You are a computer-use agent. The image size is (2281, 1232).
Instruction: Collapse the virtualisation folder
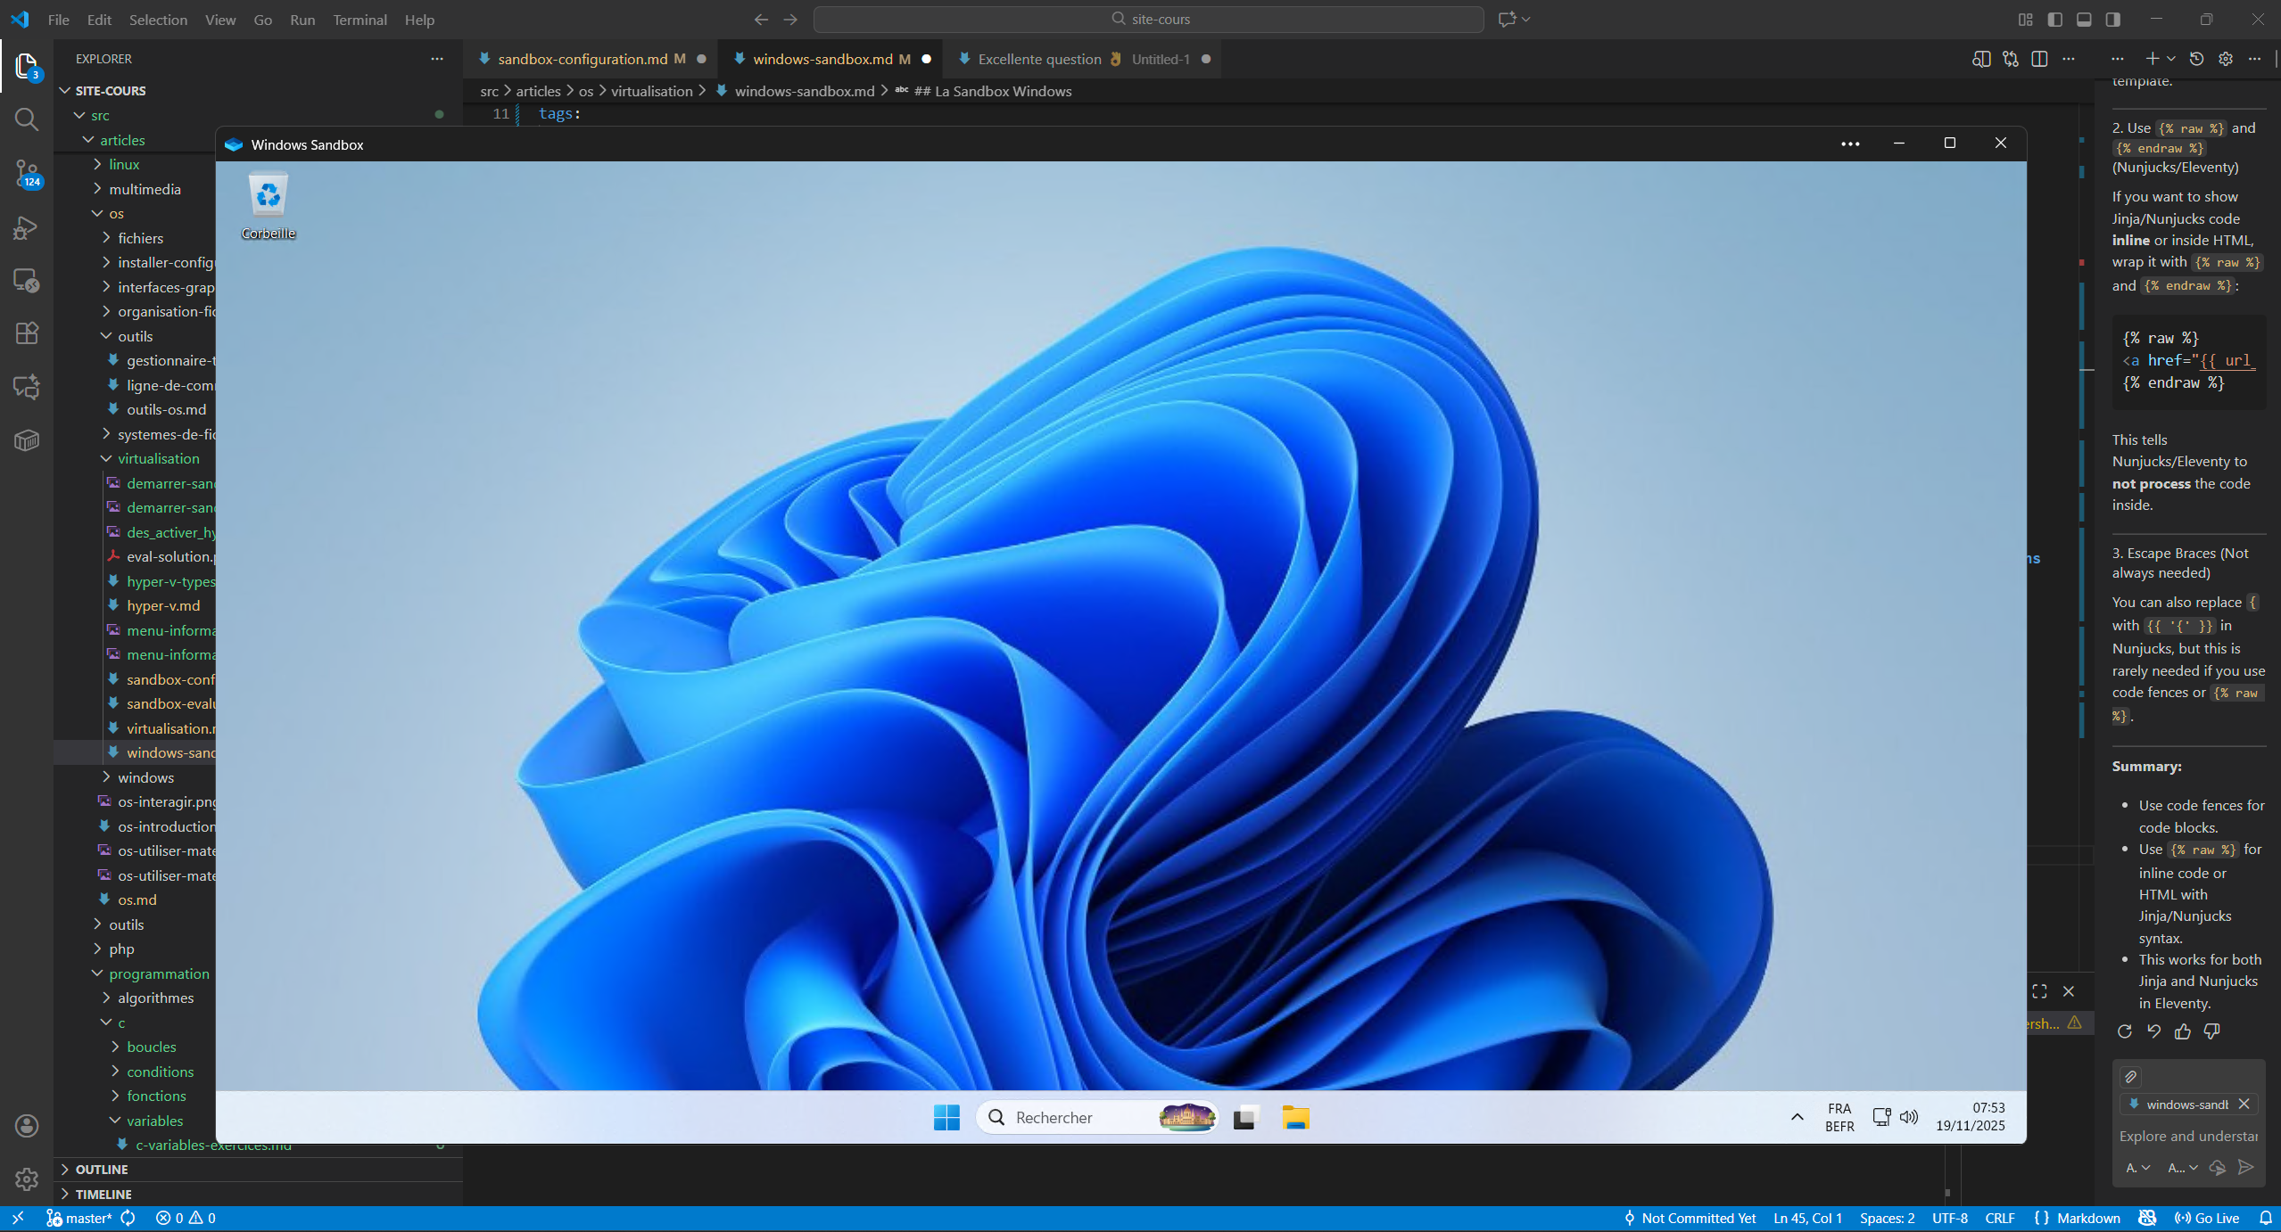point(158,458)
